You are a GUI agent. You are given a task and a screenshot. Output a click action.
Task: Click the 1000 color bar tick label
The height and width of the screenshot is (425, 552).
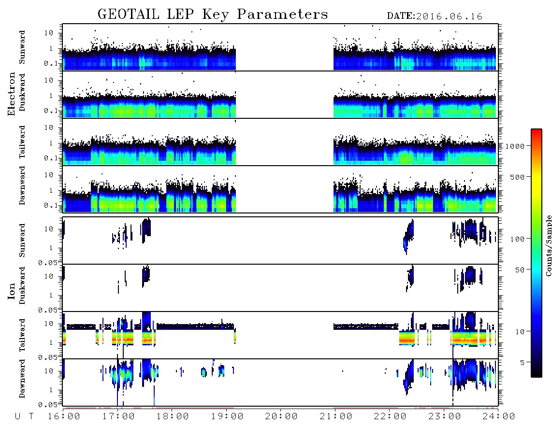(515, 146)
